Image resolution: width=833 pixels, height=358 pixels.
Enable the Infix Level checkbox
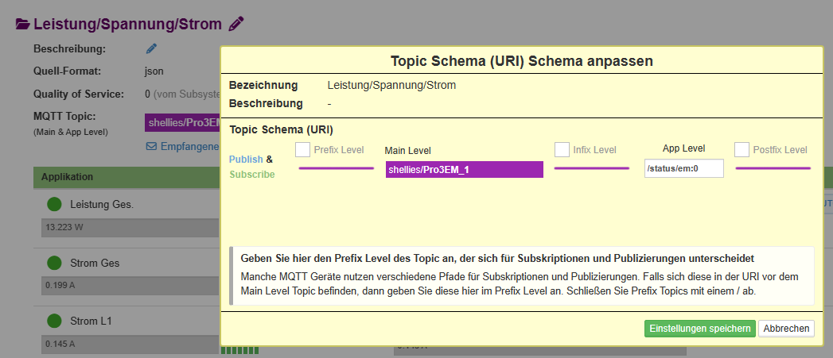562,149
